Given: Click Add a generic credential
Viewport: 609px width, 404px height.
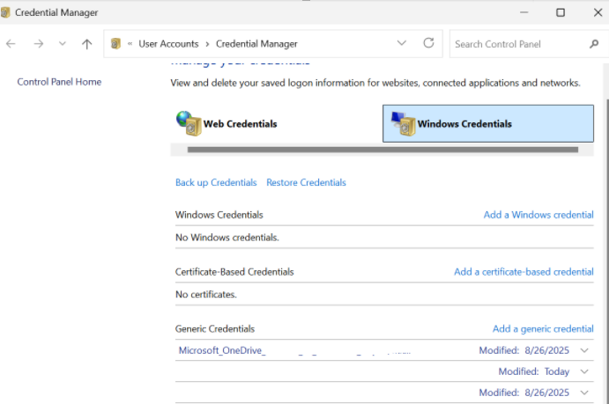Looking at the screenshot, I should 543,329.
